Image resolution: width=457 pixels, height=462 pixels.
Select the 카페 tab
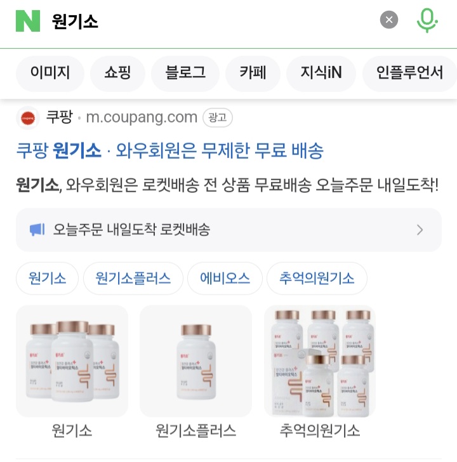coord(253,72)
